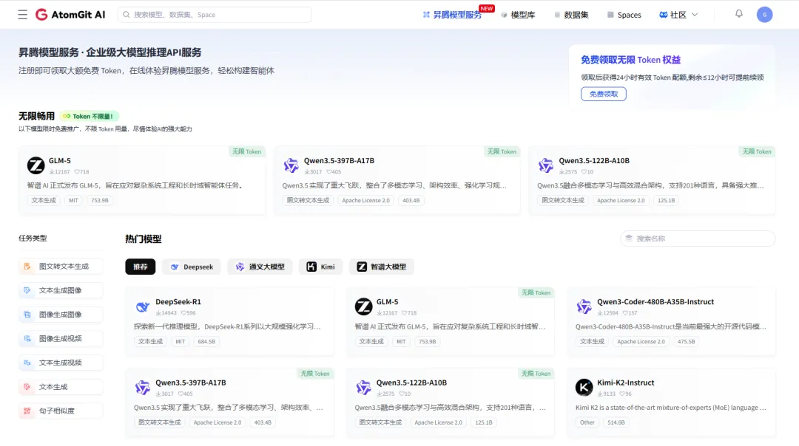799x446 pixels.
Task: Open the user avatar menu
Action: (764, 15)
